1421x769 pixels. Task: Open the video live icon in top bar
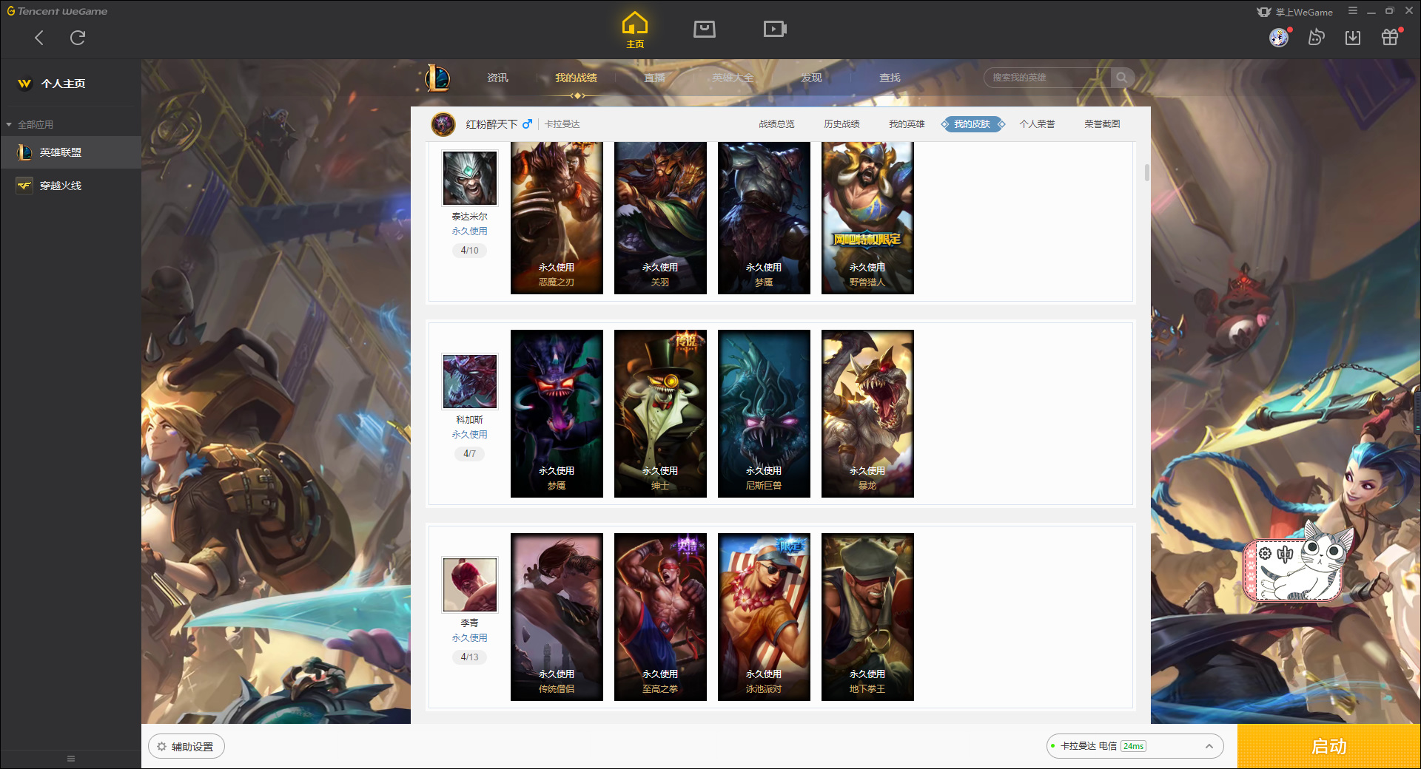[x=775, y=29]
